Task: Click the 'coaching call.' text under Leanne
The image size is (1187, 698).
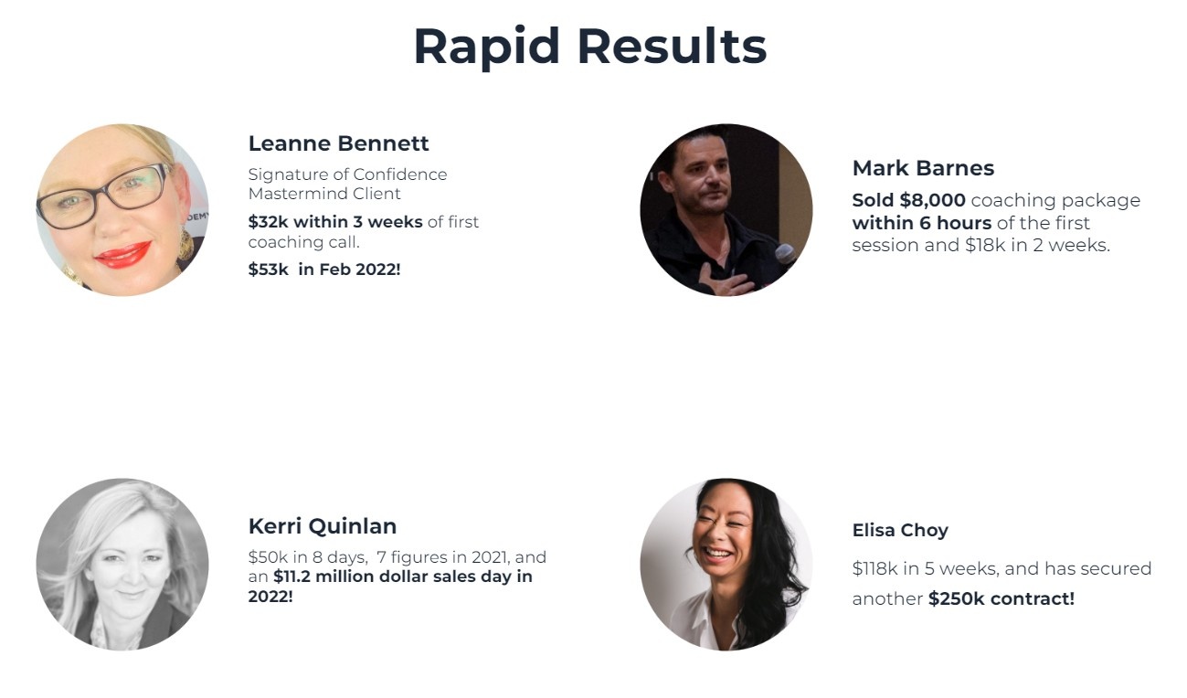Action: (x=304, y=242)
